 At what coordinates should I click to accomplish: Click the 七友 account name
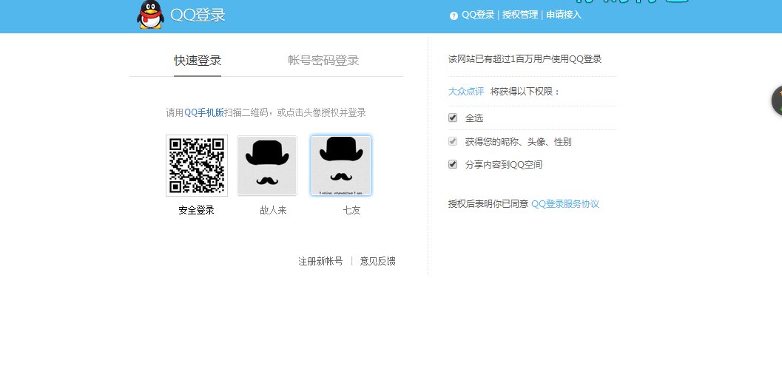(351, 211)
